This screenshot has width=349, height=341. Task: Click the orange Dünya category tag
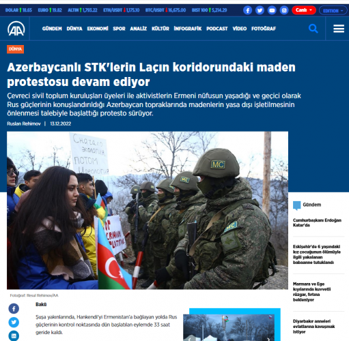tap(15, 49)
